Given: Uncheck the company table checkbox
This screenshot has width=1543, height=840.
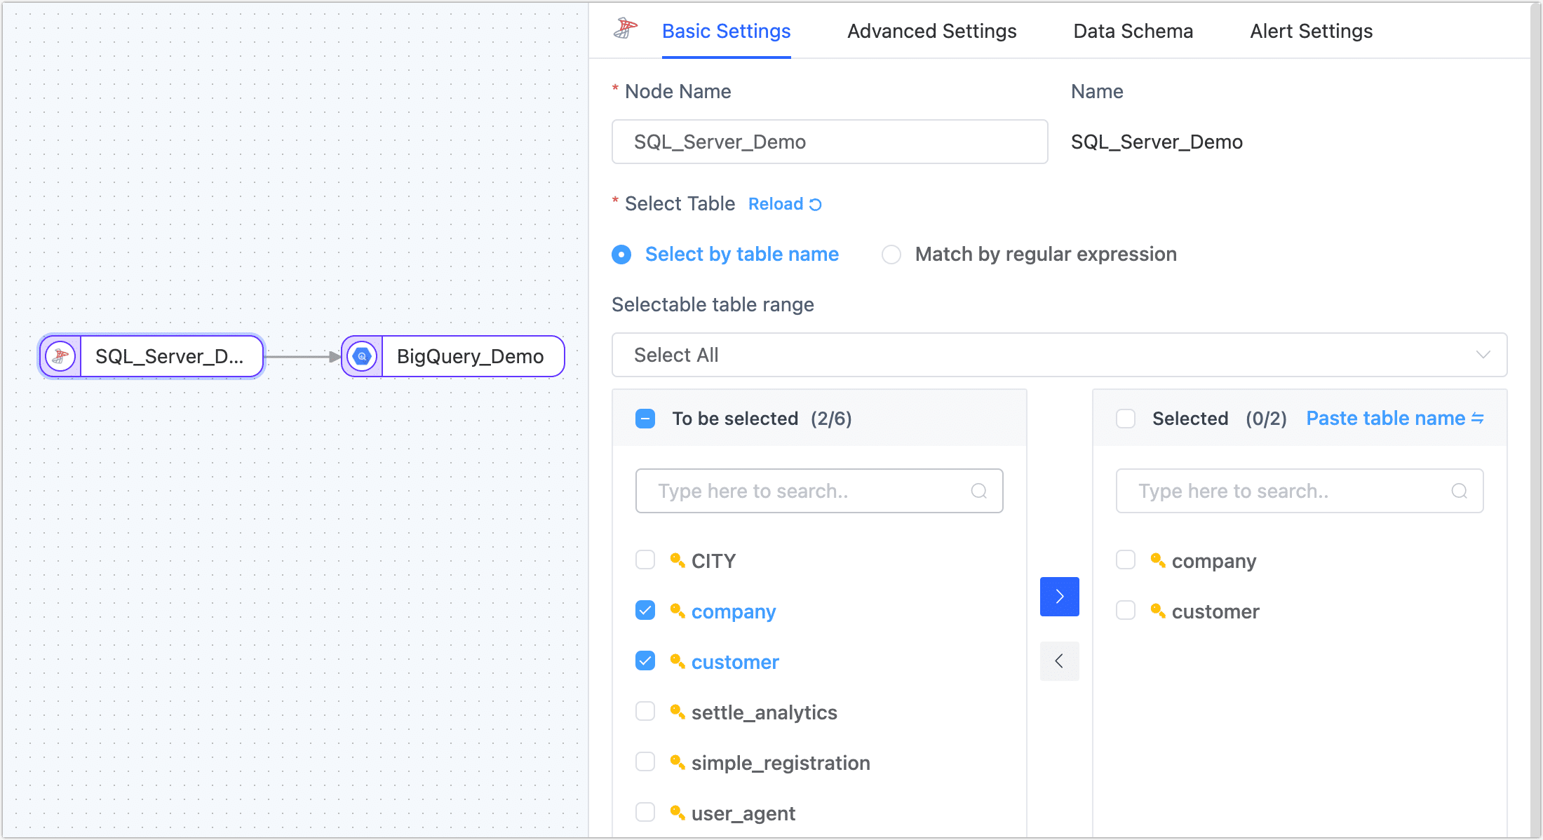Looking at the screenshot, I should pyautogui.click(x=645, y=611).
